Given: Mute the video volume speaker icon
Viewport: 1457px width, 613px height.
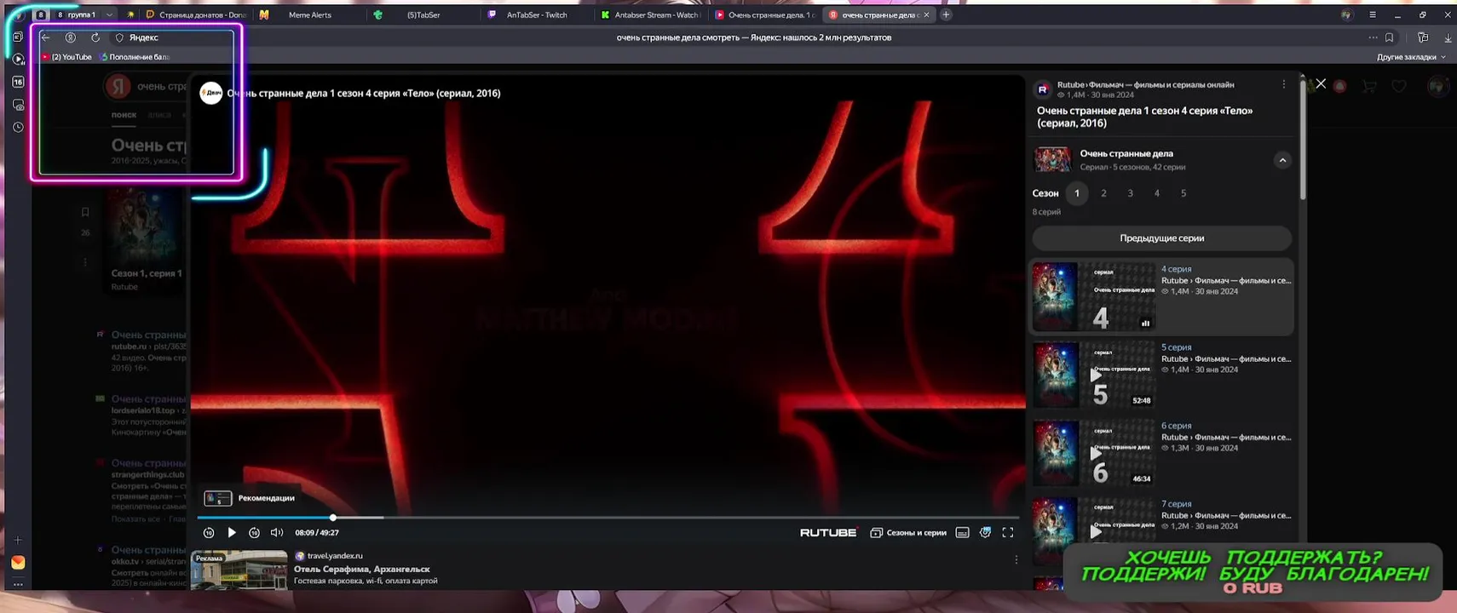Looking at the screenshot, I should (277, 532).
